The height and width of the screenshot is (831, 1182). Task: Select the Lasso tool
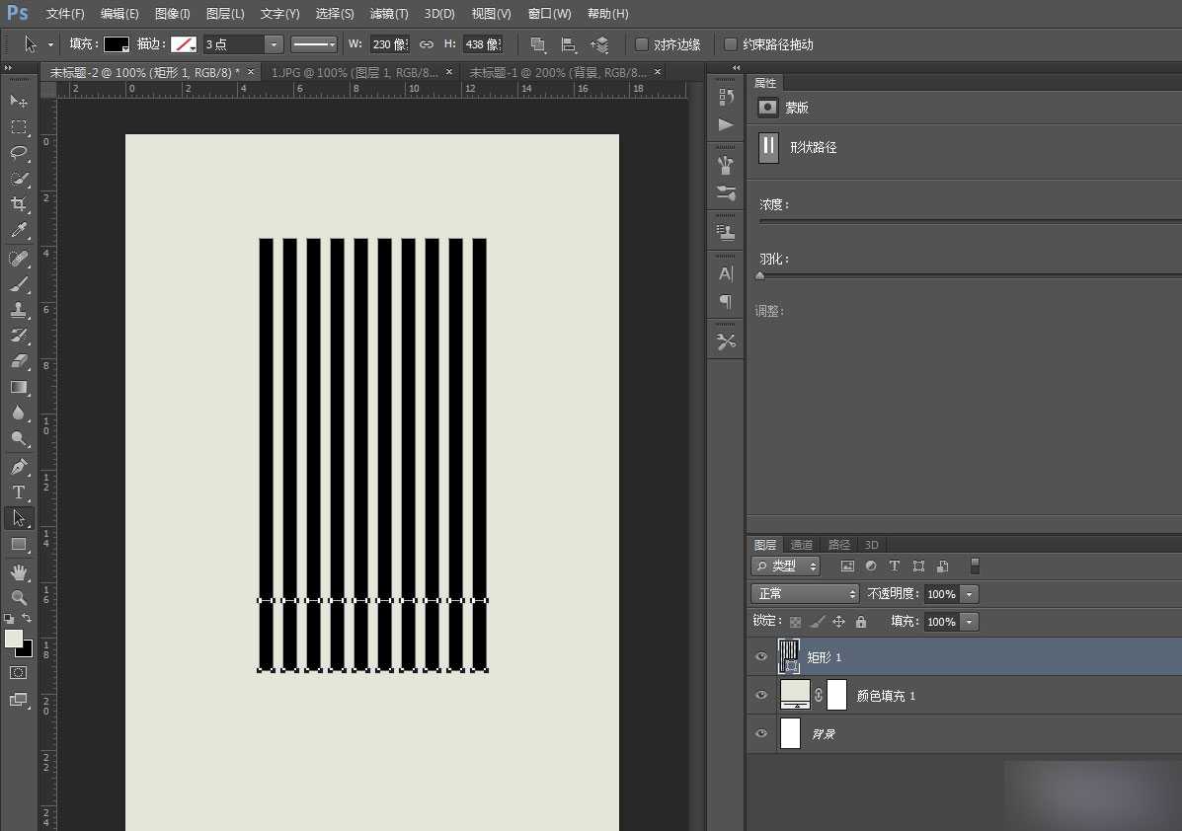19,153
